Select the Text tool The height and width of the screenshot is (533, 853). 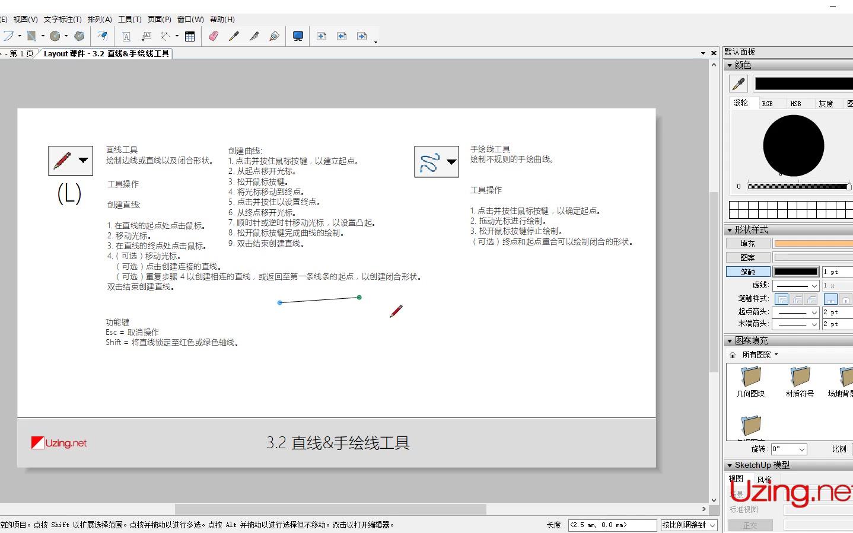[x=126, y=36]
